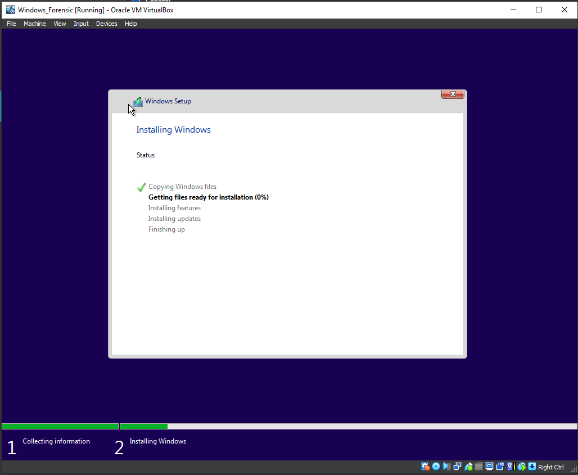Open the Machine menu

tap(34, 24)
